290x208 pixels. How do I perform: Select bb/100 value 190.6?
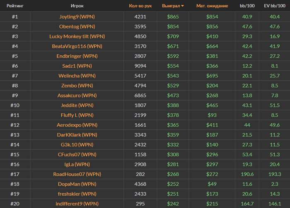coord(247,174)
